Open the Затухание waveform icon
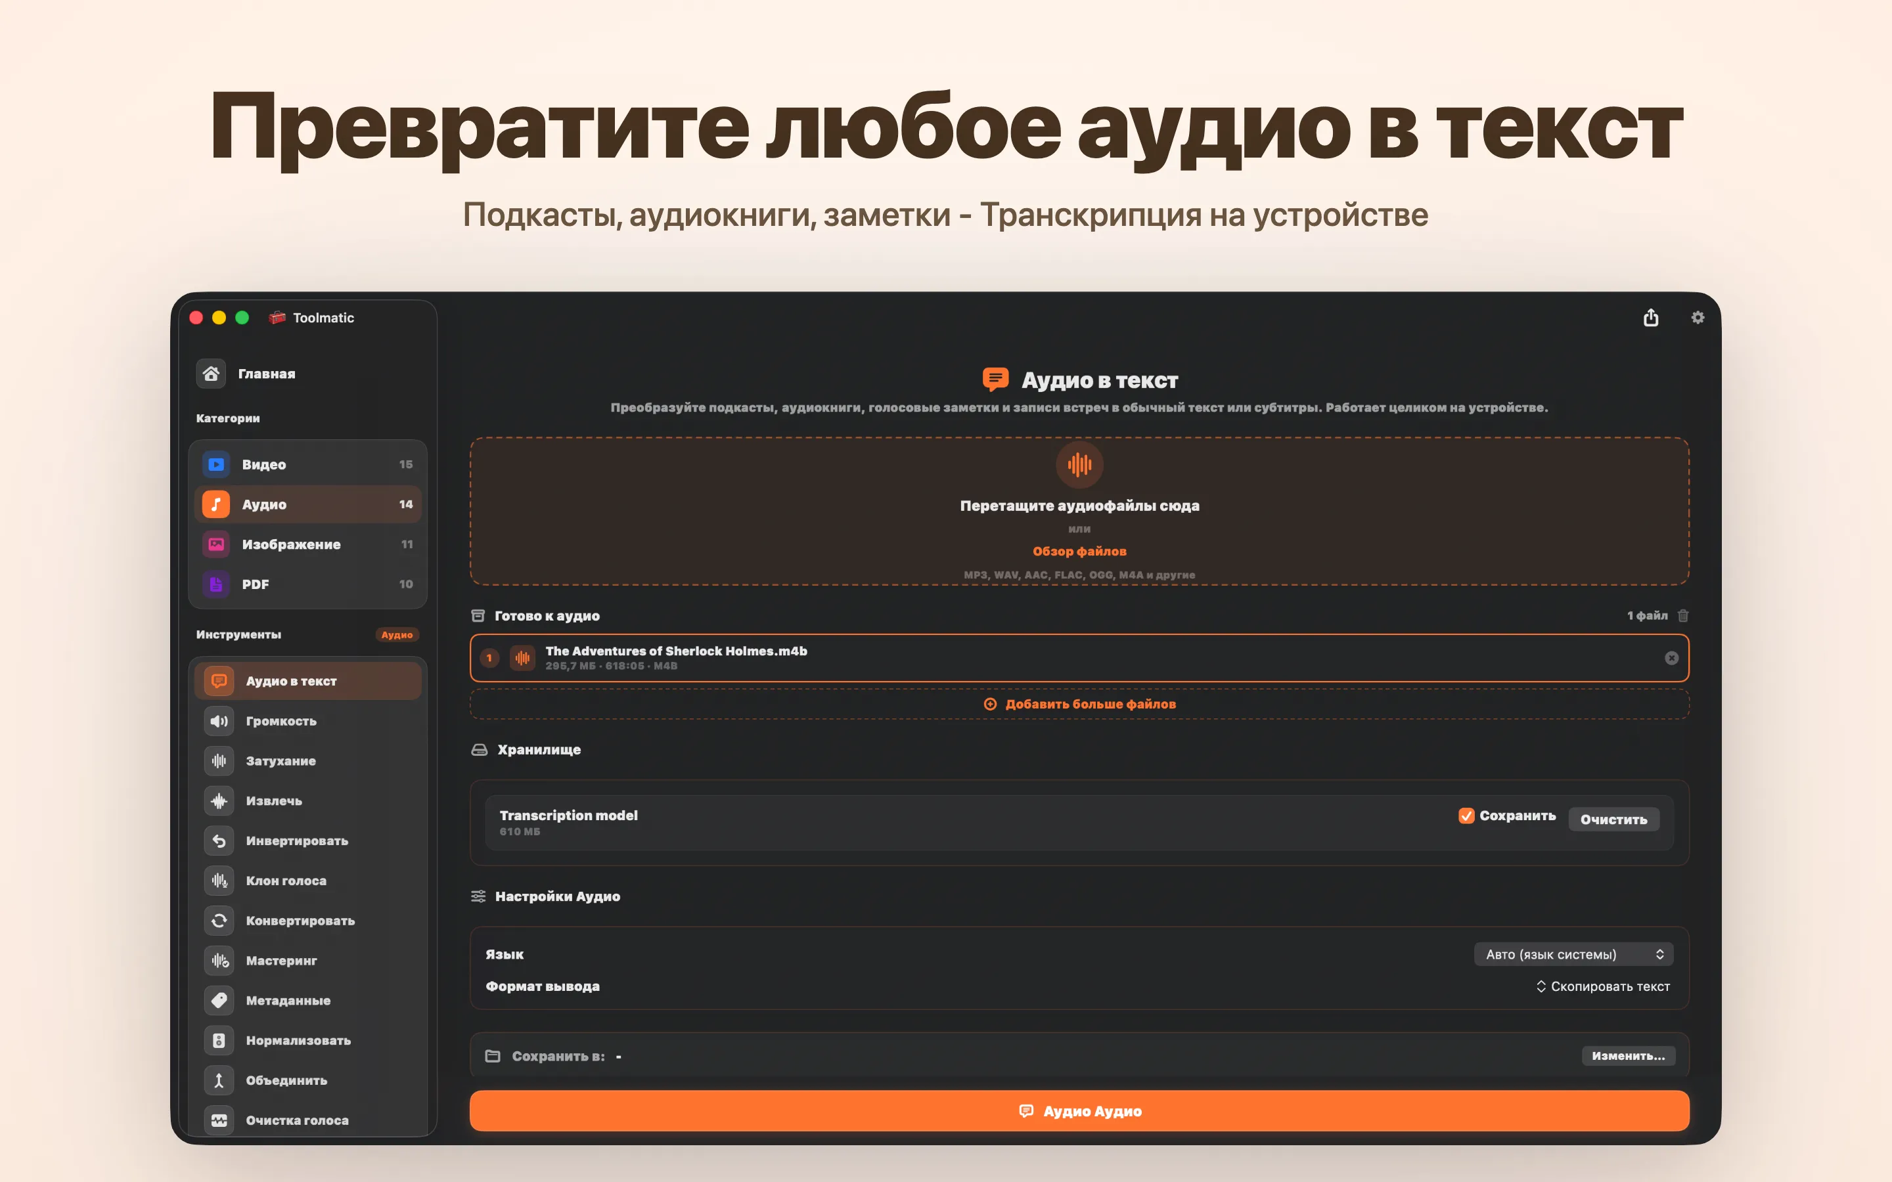The image size is (1892, 1182). pos(219,760)
